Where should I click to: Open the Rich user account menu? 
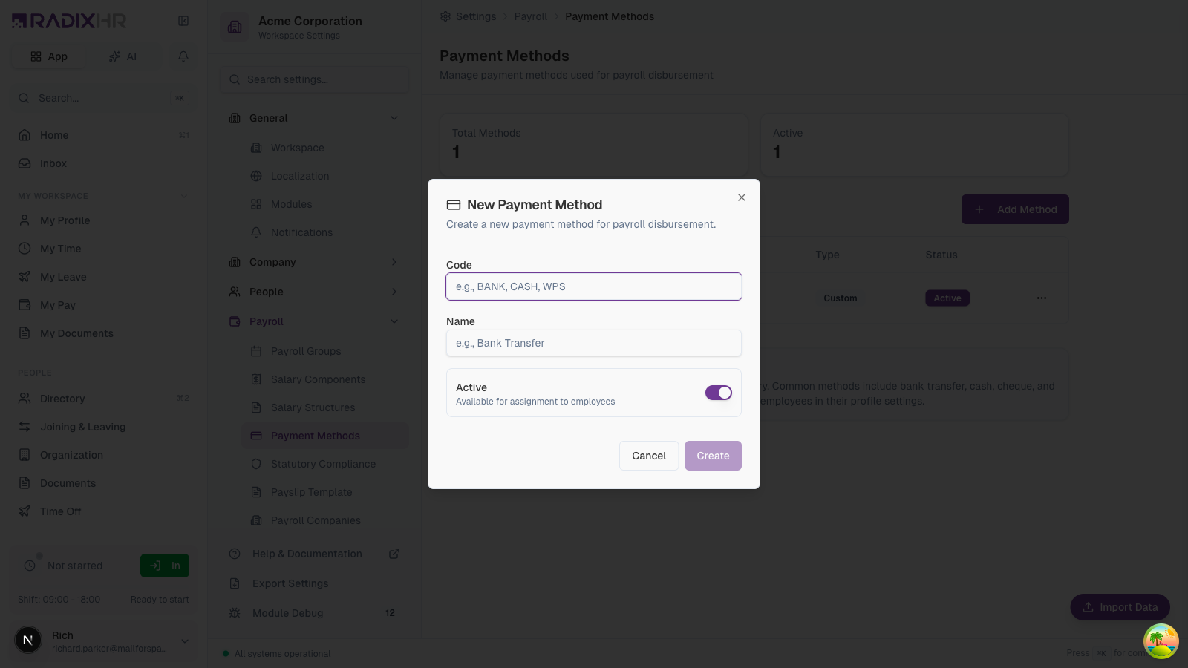[104, 641]
